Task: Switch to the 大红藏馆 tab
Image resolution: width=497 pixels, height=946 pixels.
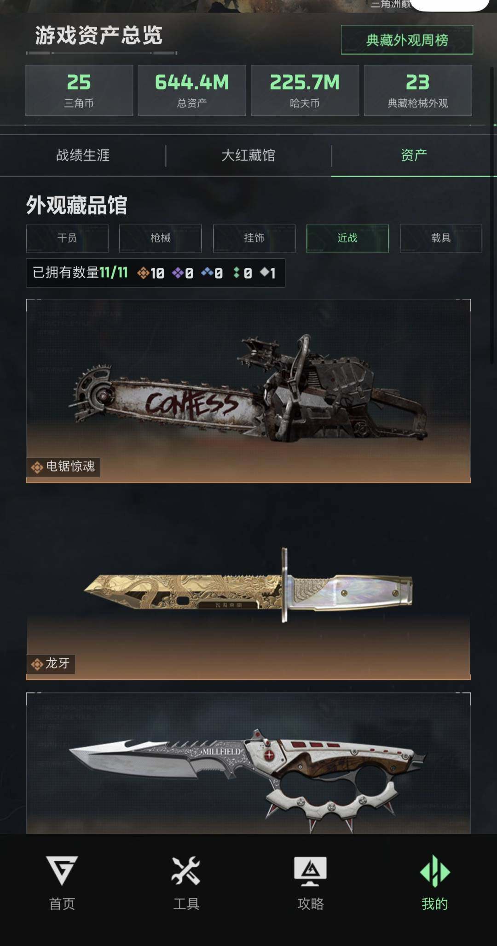Action: coord(248,155)
